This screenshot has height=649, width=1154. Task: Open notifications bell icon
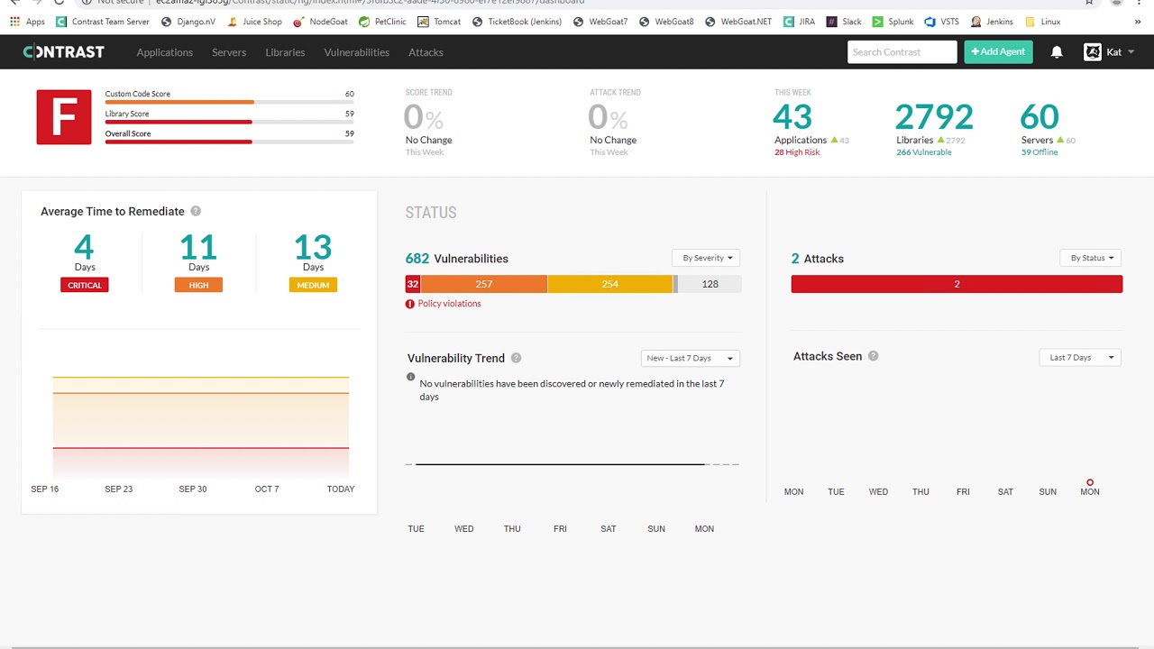pos(1057,52)
